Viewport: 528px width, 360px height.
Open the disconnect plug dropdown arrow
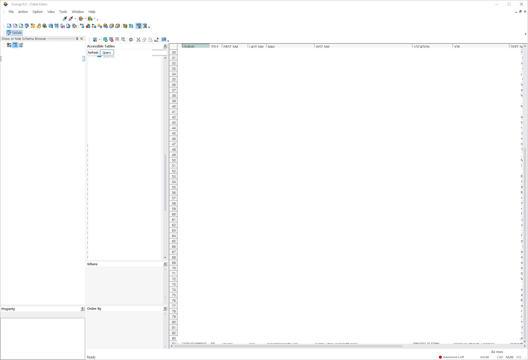[75, 19]
